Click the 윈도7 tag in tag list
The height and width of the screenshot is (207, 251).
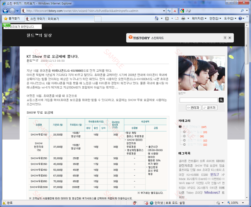214,174
